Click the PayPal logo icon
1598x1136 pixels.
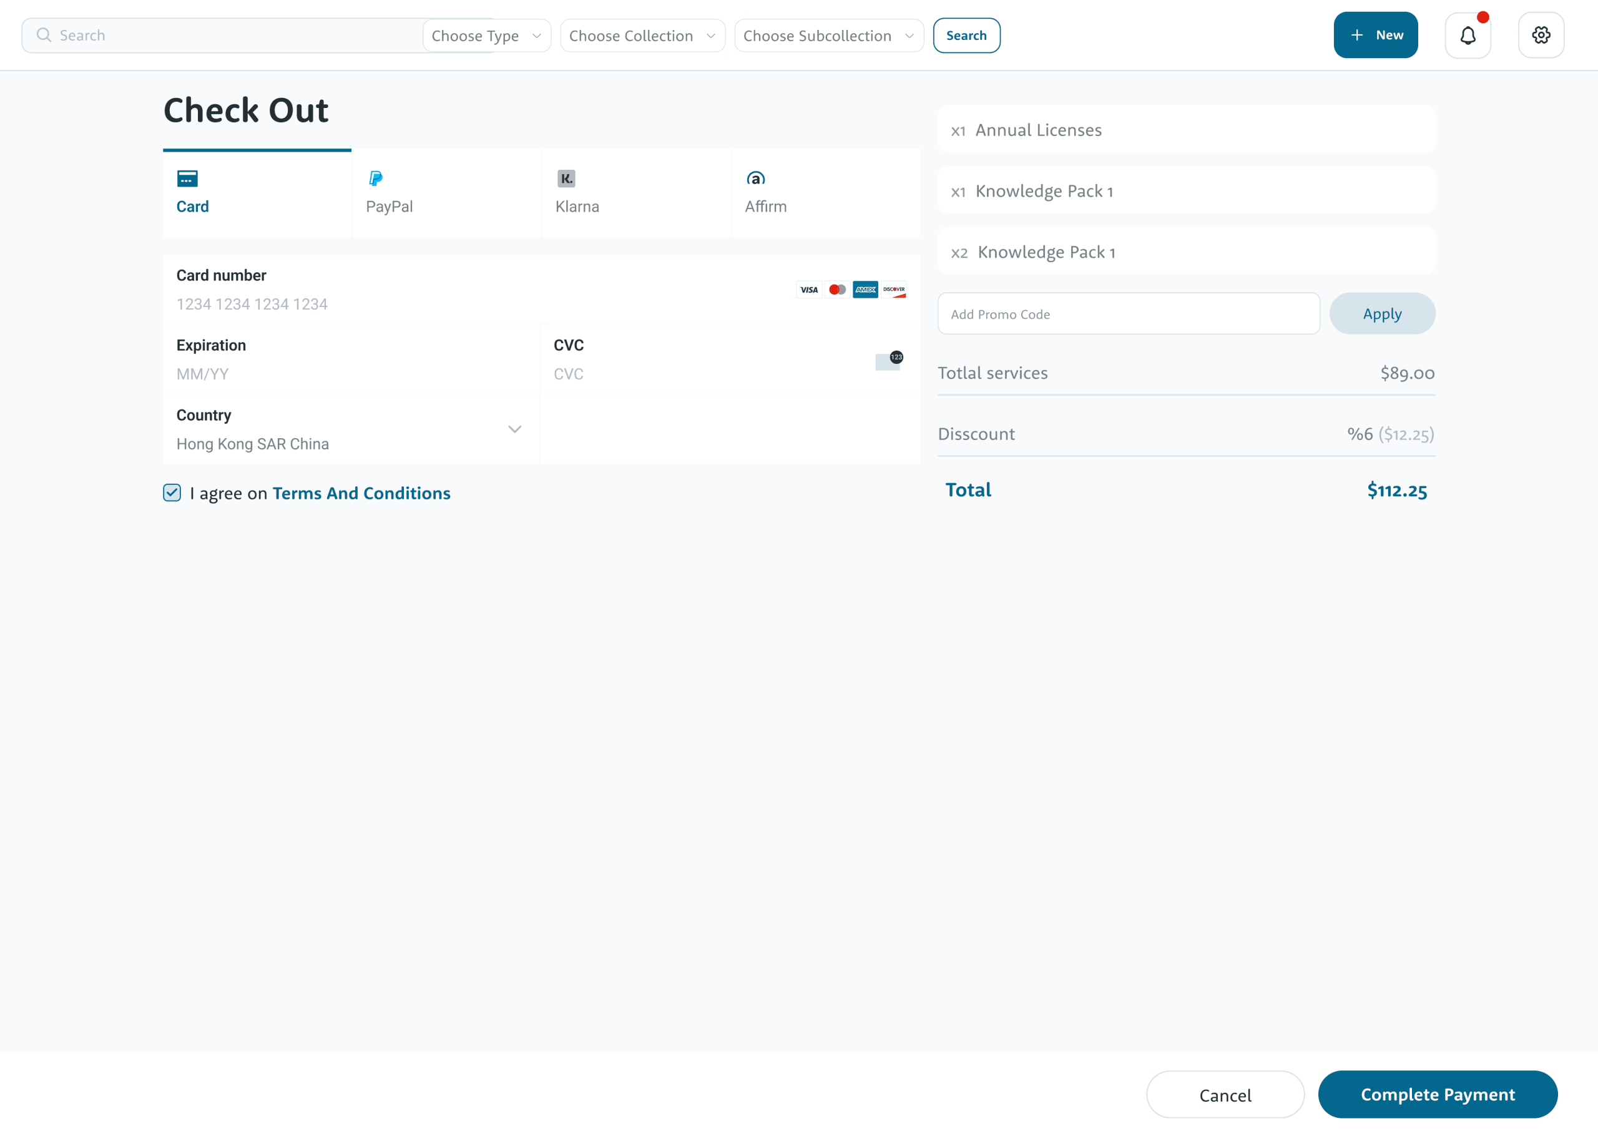pyautogui.click(x=376, y=179)
